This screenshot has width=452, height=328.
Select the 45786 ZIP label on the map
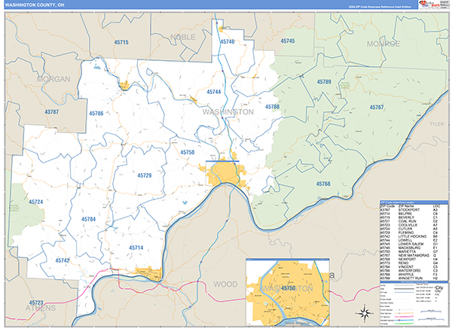click(x=96, y=114)
